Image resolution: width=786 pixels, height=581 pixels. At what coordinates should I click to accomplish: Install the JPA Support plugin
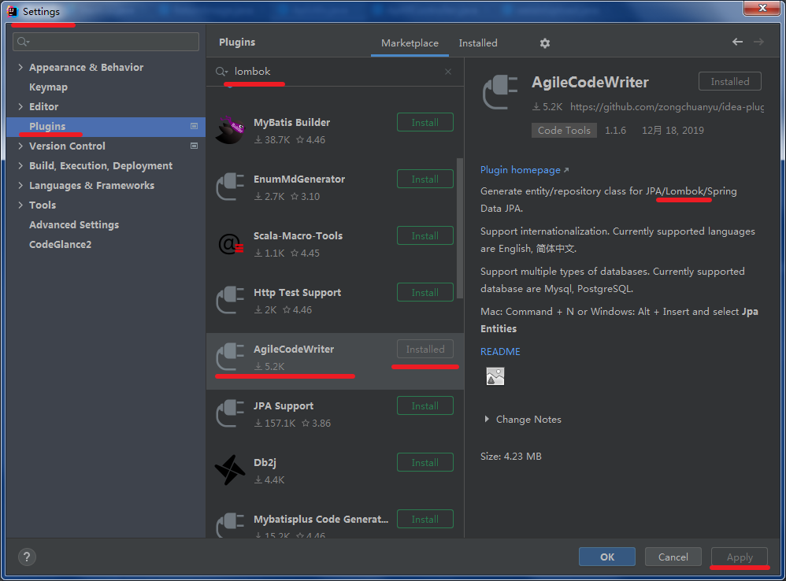coord(425,405)
